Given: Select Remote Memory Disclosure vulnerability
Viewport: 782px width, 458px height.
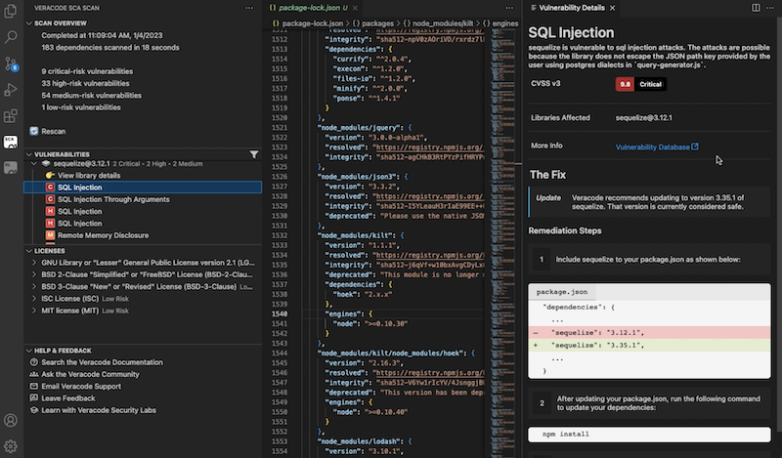Looking at the screenshot, I should (x=104, y=235).
